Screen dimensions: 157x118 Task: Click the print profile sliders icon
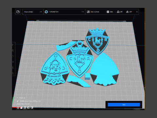coord(88,12)
